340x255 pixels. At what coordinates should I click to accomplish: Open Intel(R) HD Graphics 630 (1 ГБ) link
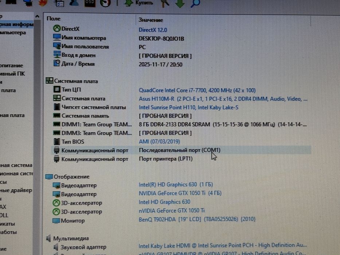(176, 185)
